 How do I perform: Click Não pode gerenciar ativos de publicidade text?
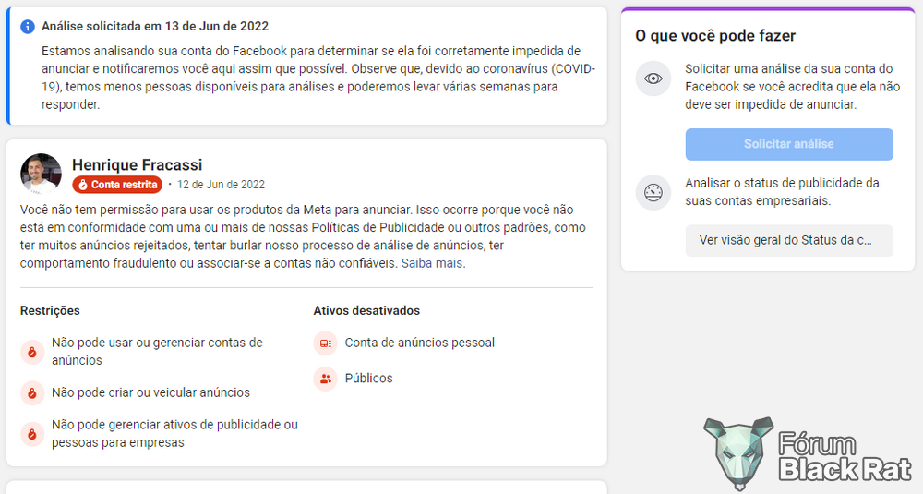[174, 433]
